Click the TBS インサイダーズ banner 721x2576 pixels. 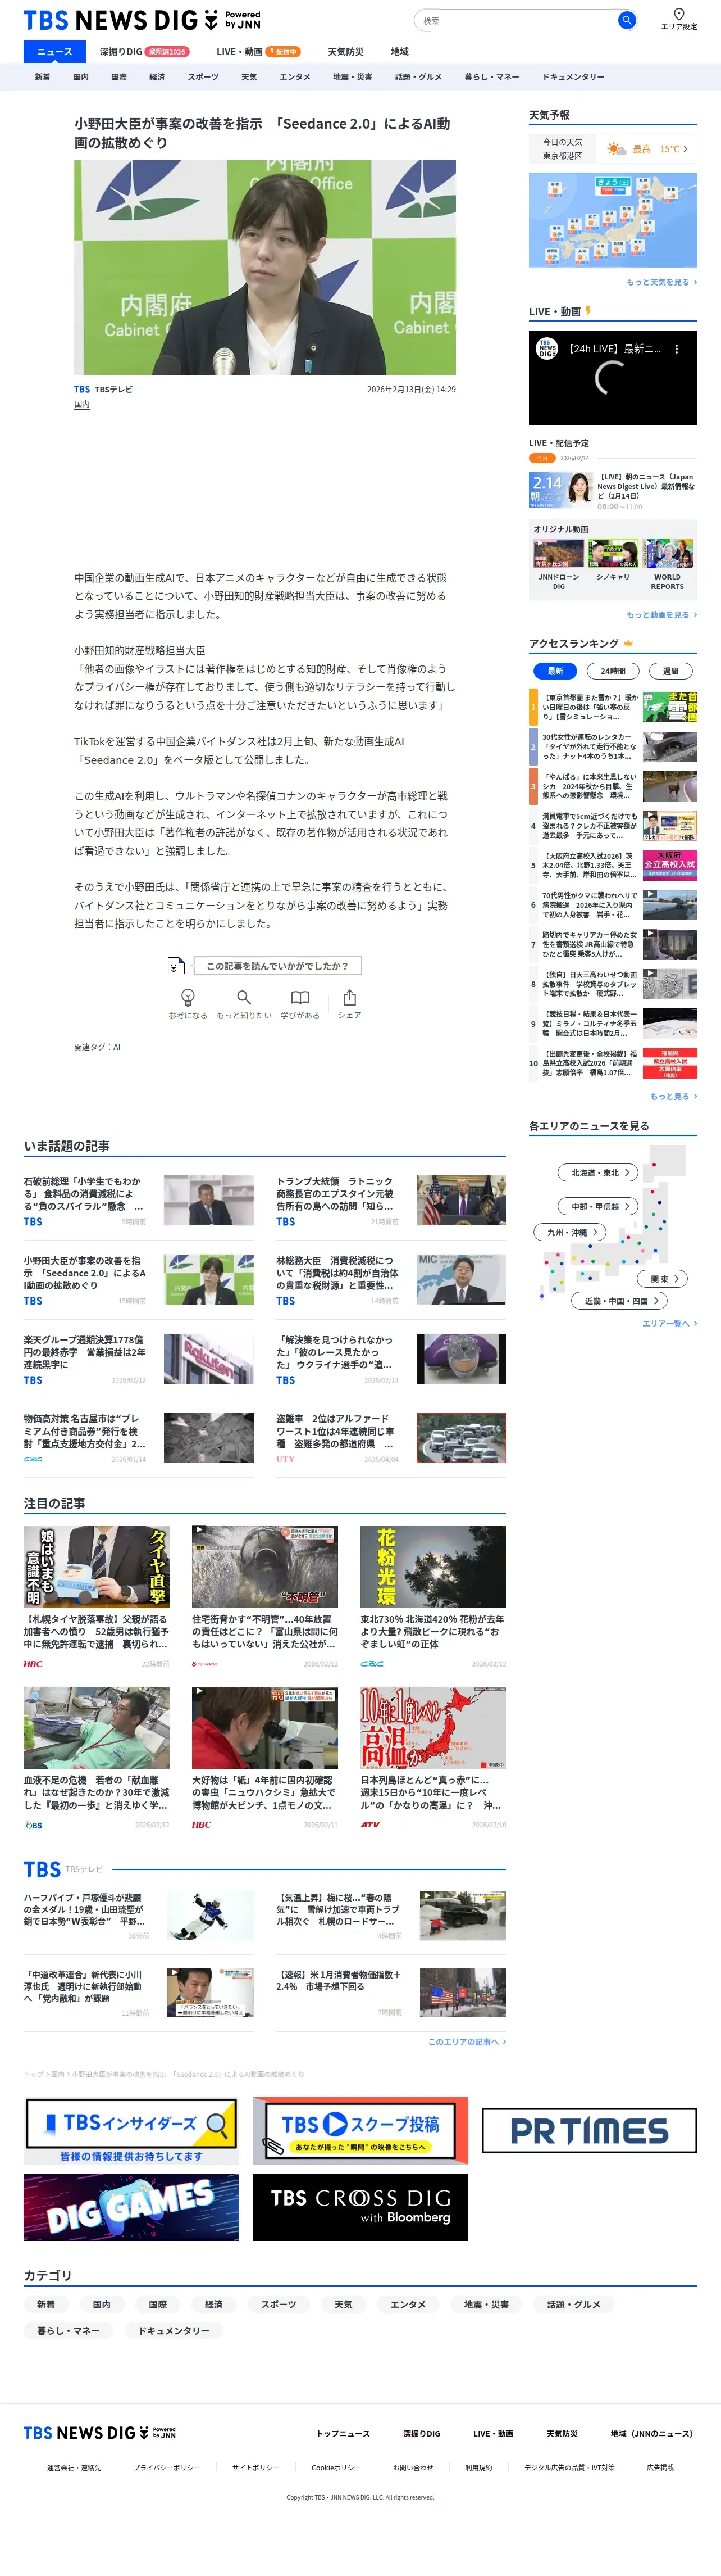click(131, 2130)
